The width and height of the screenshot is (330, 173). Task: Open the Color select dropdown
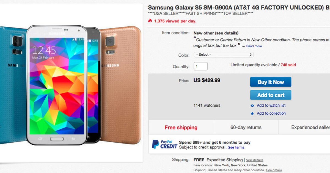[x=223, y=55]
